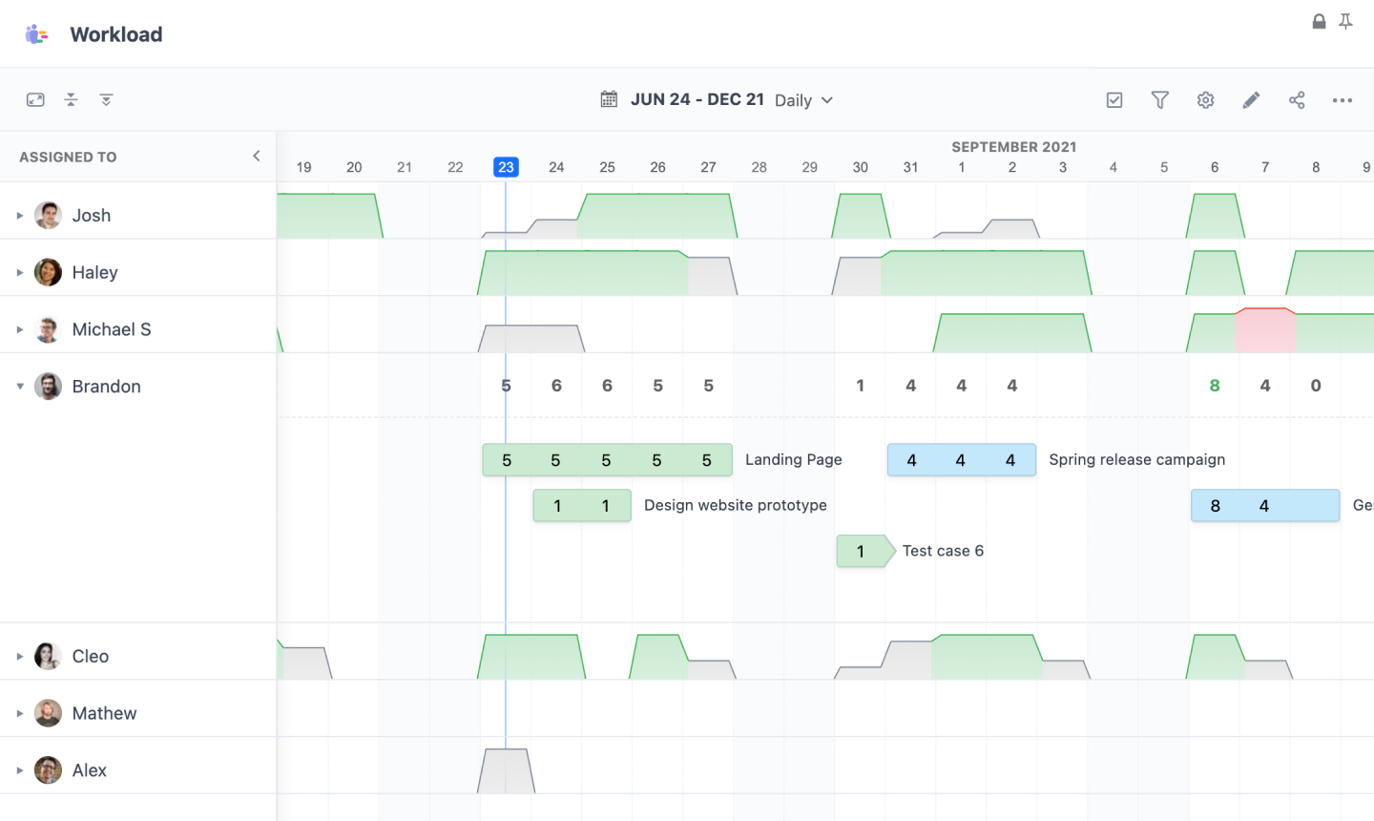Click the blue task bar showing 8 and 4
1374x821 pixels.
pyautogui.click(x=1265, y=506)
